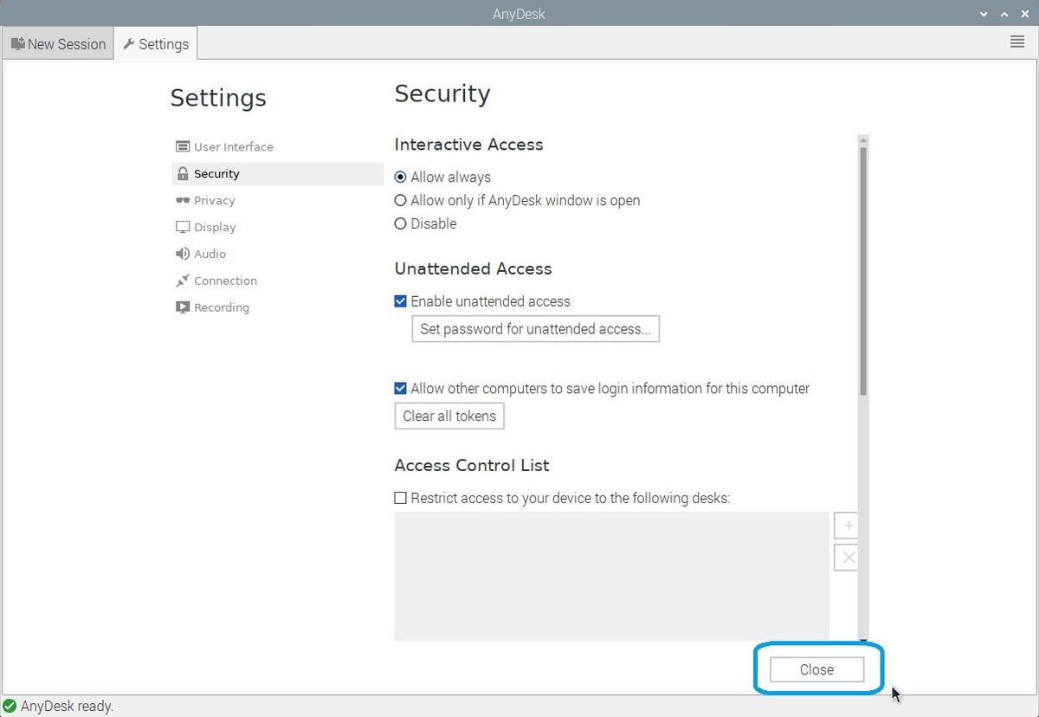Click the Audio speaker icon

point(182,254)
